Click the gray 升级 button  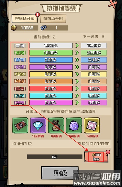60,173
